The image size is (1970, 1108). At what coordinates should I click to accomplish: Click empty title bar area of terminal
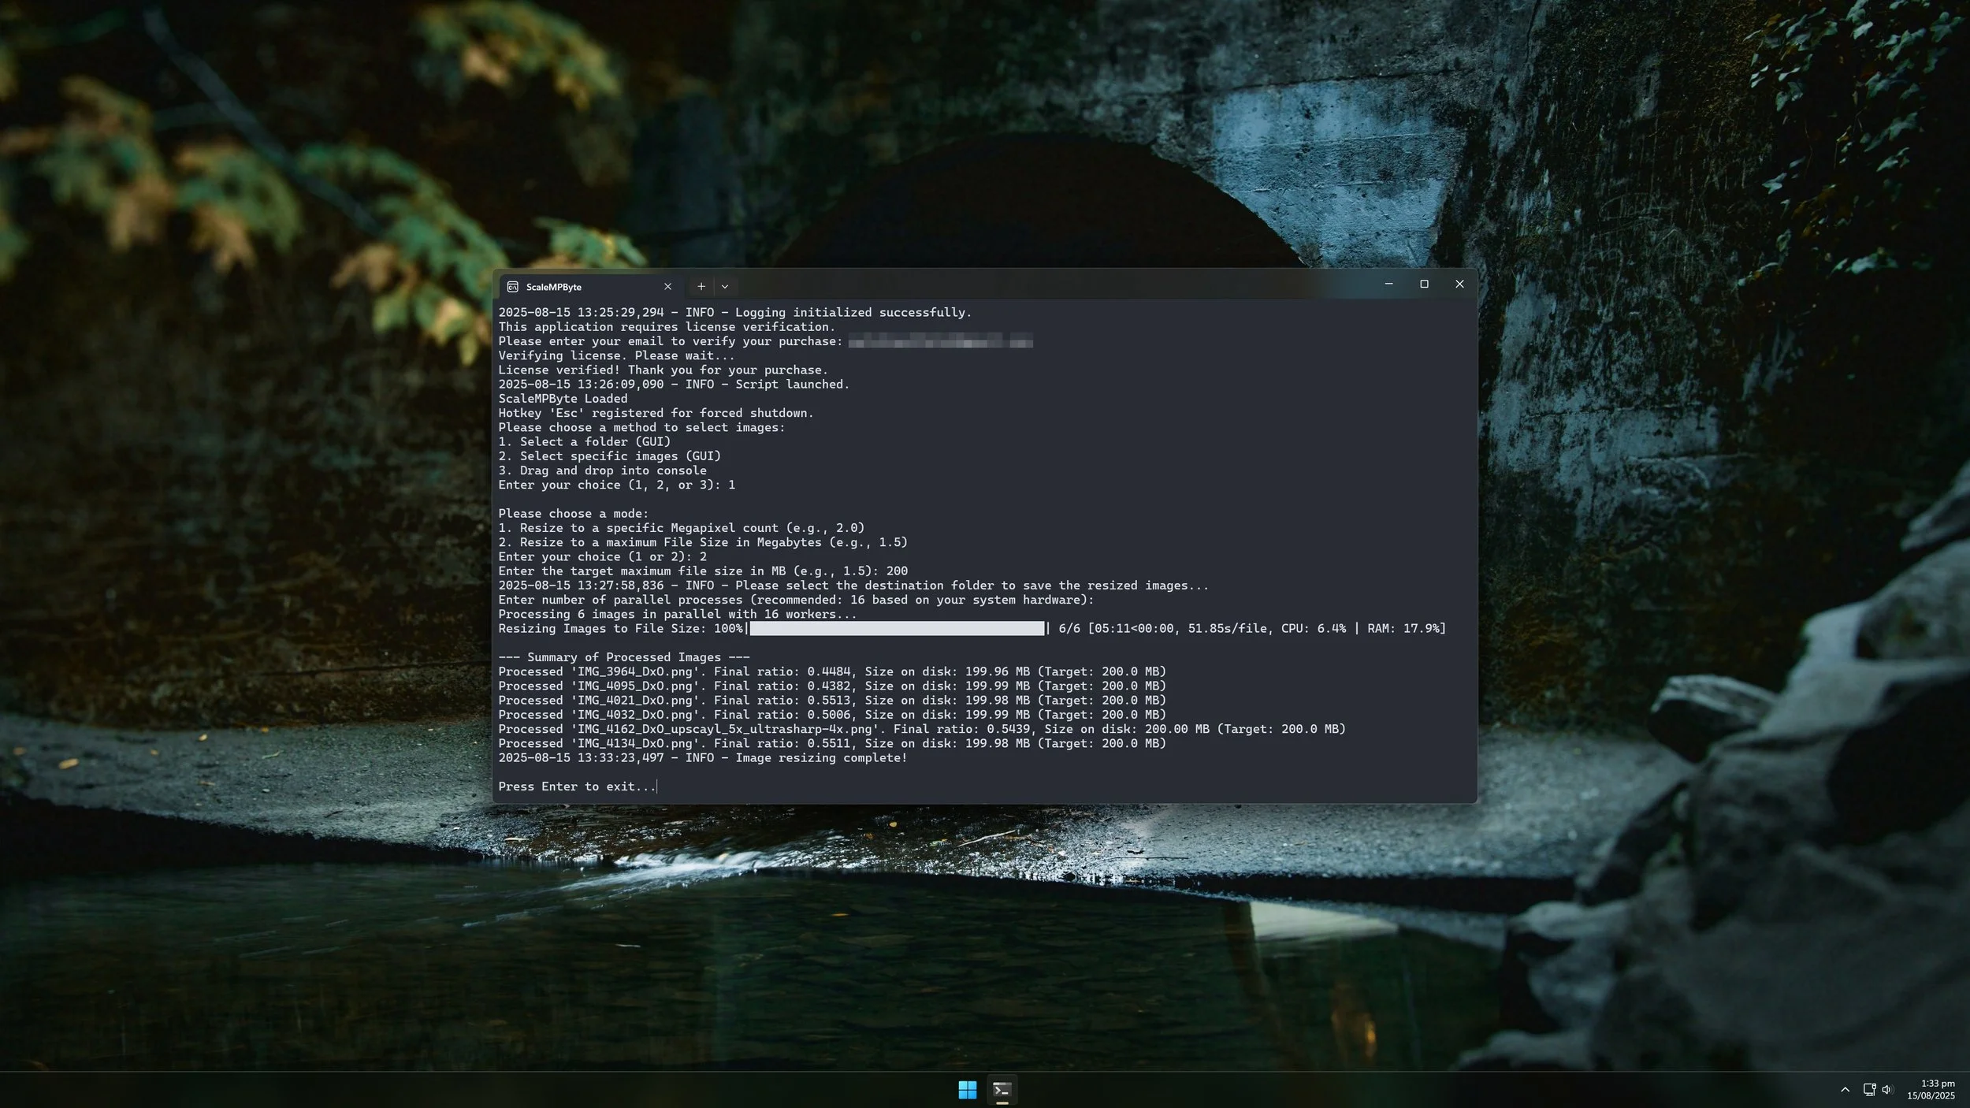point(1024,285)
